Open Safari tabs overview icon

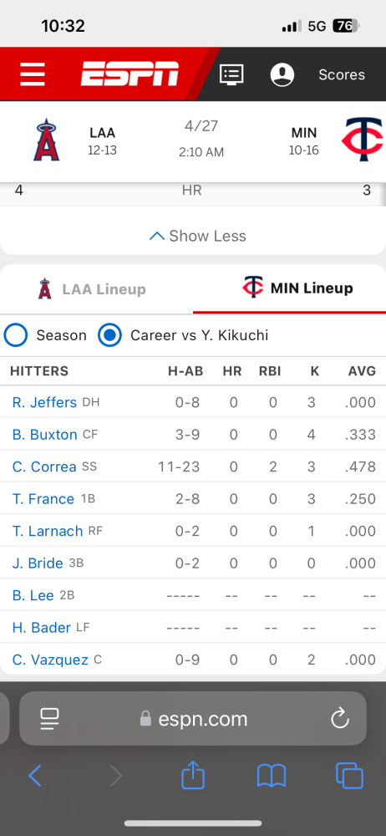350,776
